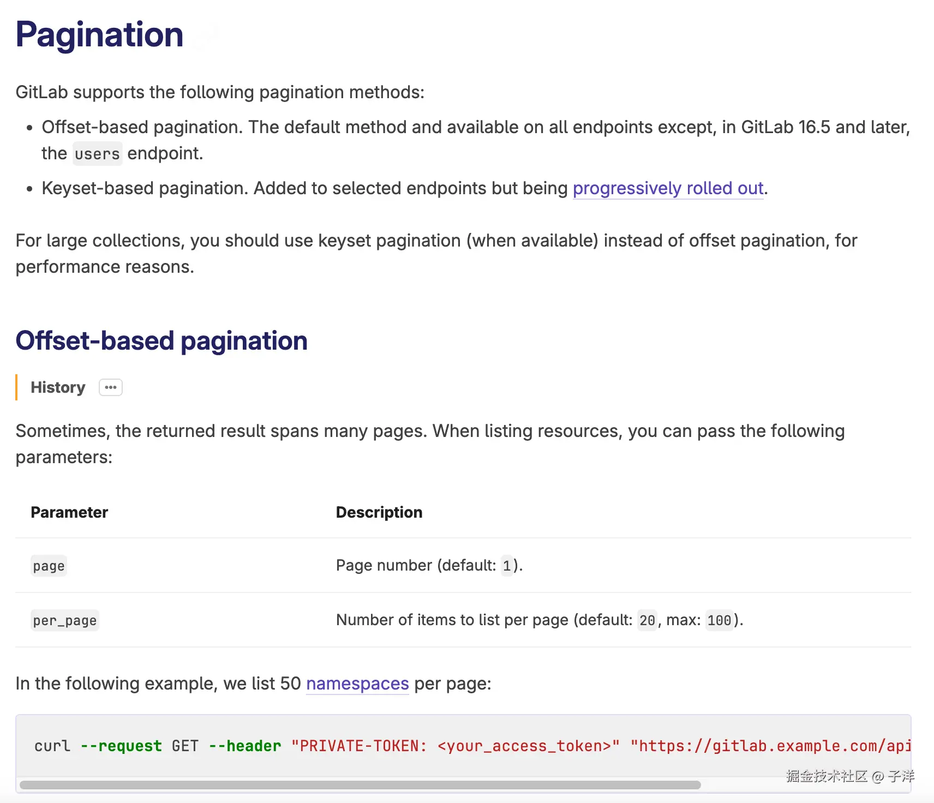Follow the 'namespaces' hyperlink
The width and height of the screenshot is (934, 803).
(x=357, y=684)
